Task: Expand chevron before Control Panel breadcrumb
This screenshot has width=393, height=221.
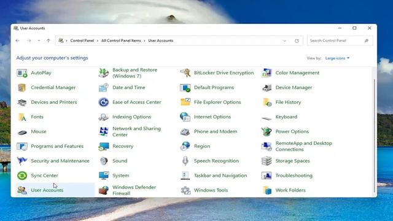Action: click(x=66, y=41)
